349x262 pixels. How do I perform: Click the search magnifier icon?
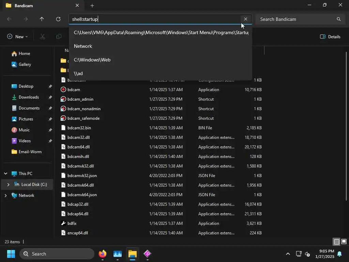click(338, 19)
